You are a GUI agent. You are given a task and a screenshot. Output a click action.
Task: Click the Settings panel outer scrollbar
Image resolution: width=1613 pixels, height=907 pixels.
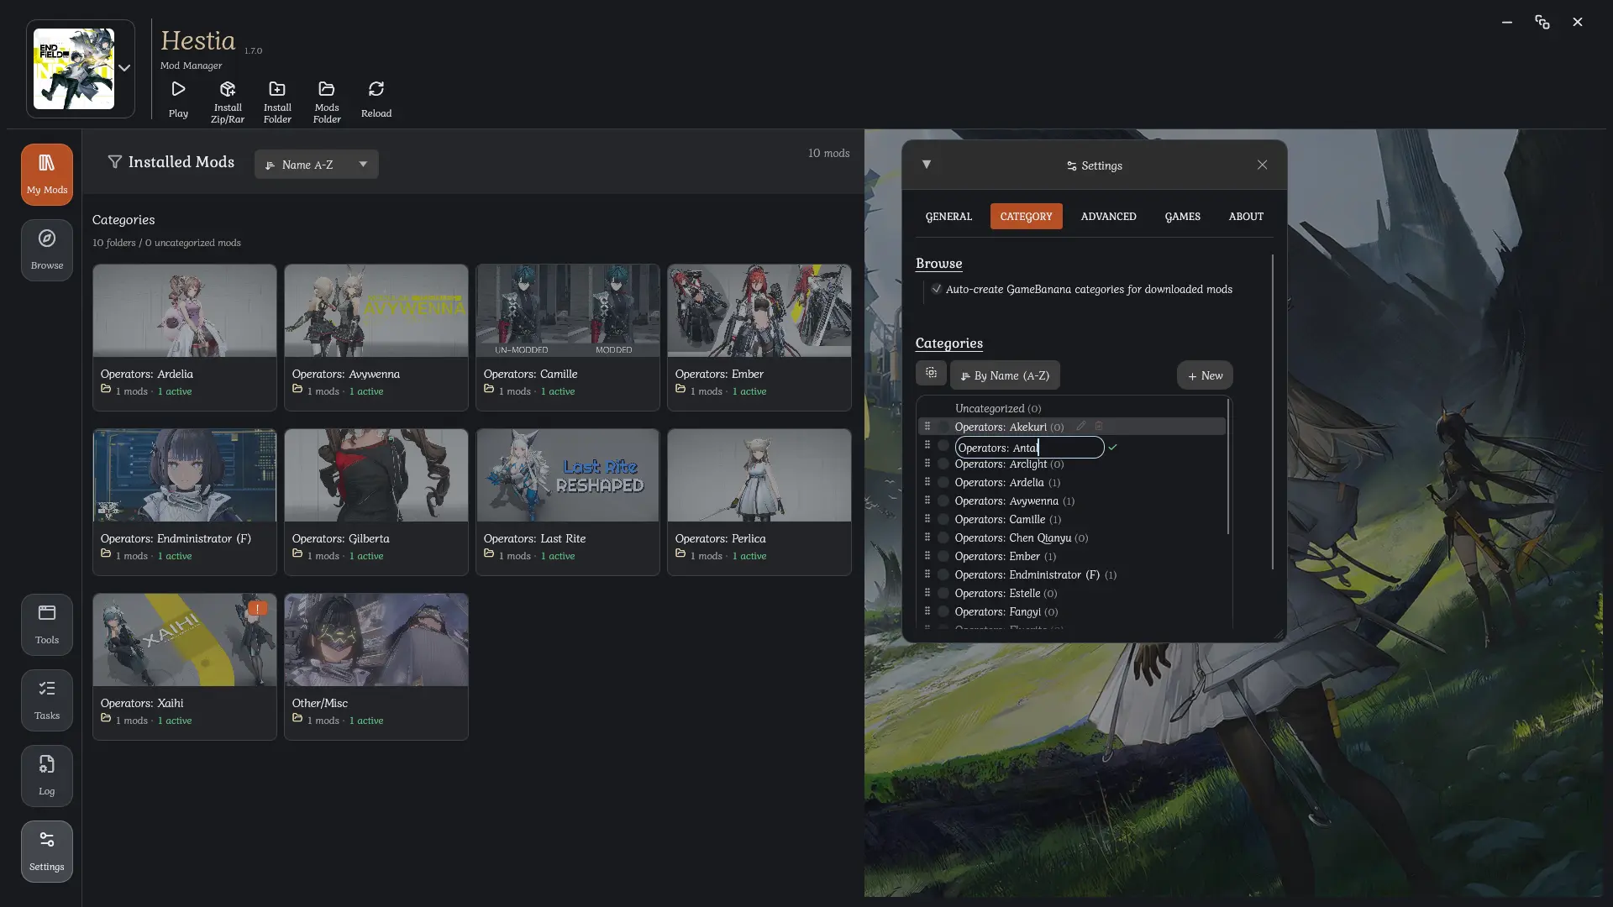point(1273,412)
